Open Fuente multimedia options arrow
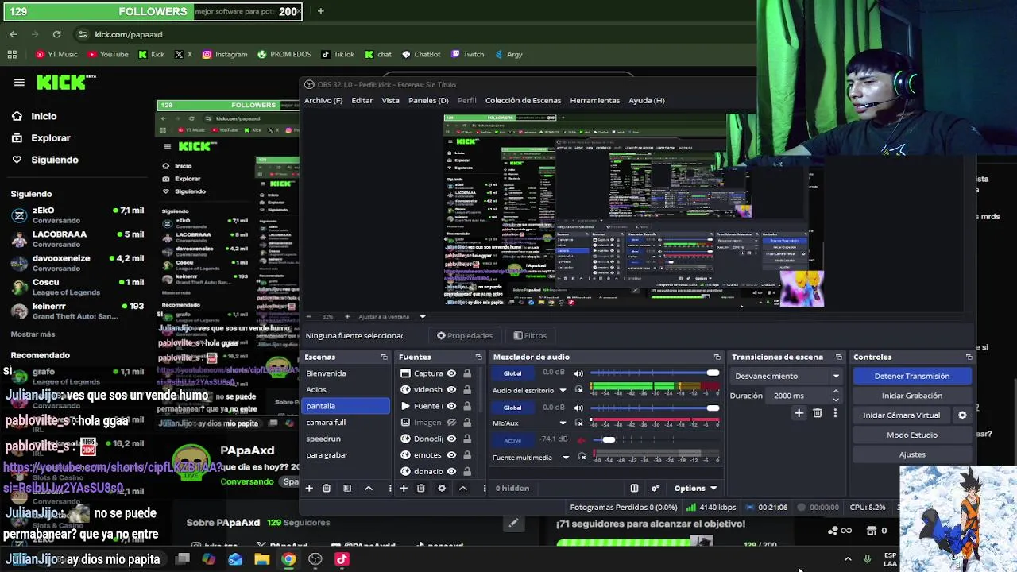The image size is (1017, 572). point(566,457)
